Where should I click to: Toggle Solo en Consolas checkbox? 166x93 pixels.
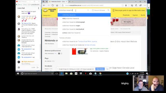(x=93, y=10)
